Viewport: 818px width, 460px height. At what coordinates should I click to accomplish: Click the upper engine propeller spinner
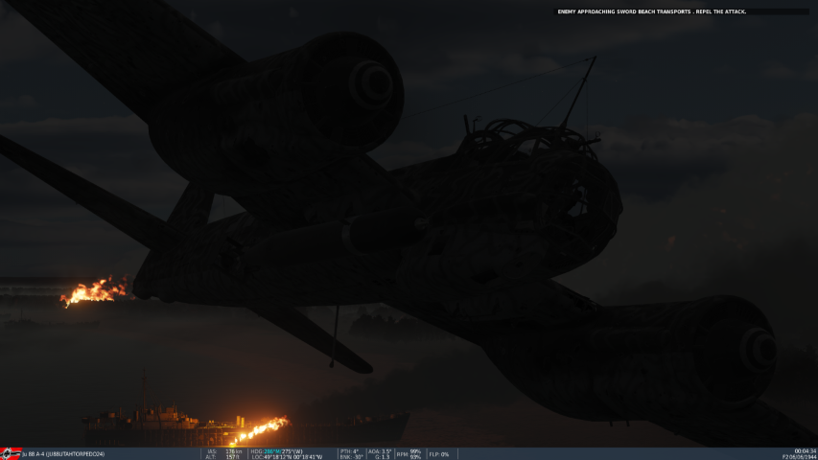click(371, 84)
